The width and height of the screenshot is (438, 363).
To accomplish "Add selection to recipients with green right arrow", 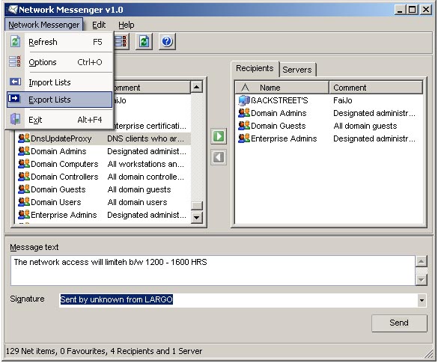I will point(219,136).
